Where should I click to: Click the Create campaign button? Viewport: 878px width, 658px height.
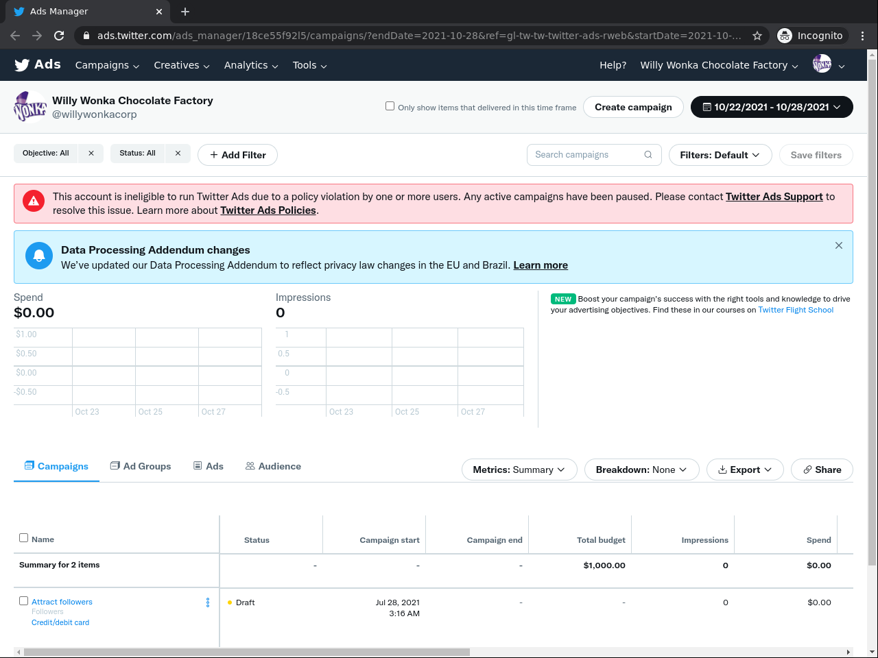pyautogui.click(x=633, y=107)
